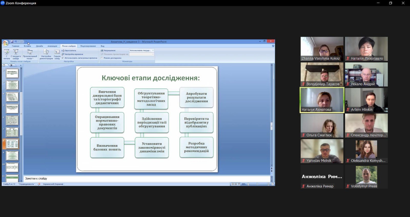Click spell check icon in status bar
This screenshot has width=410, height=217.
(x=39, y=184)
